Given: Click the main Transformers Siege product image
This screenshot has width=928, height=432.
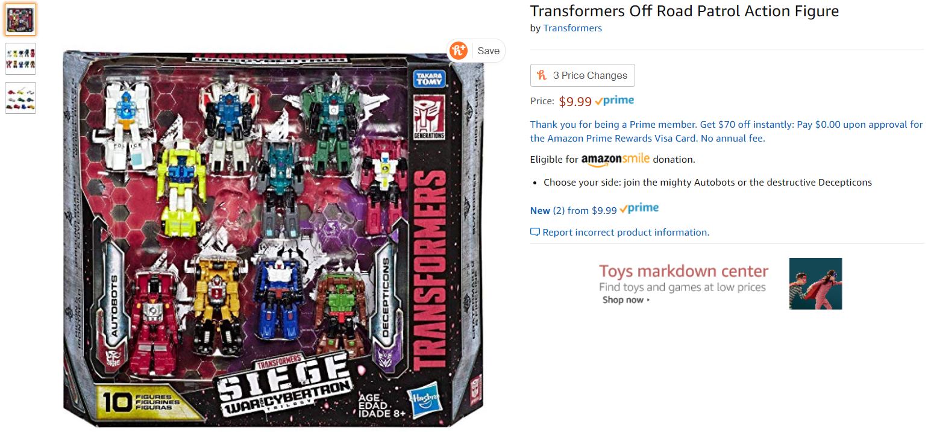Looking at the screenshot, I should [274, 237].
